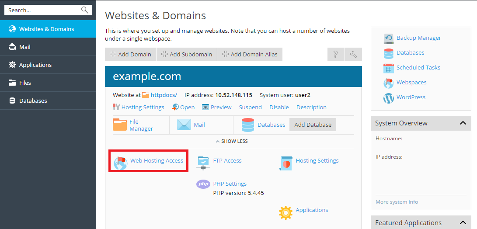The image size is (477, 229).
Task: Open the PHP Settings link
Action: [230, 184]
